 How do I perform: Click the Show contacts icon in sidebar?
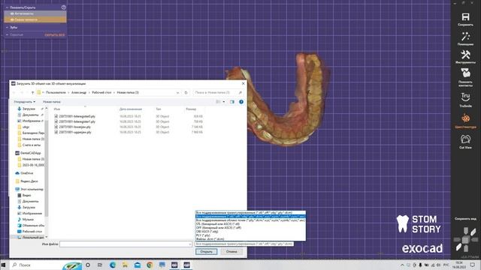point(465,73)
